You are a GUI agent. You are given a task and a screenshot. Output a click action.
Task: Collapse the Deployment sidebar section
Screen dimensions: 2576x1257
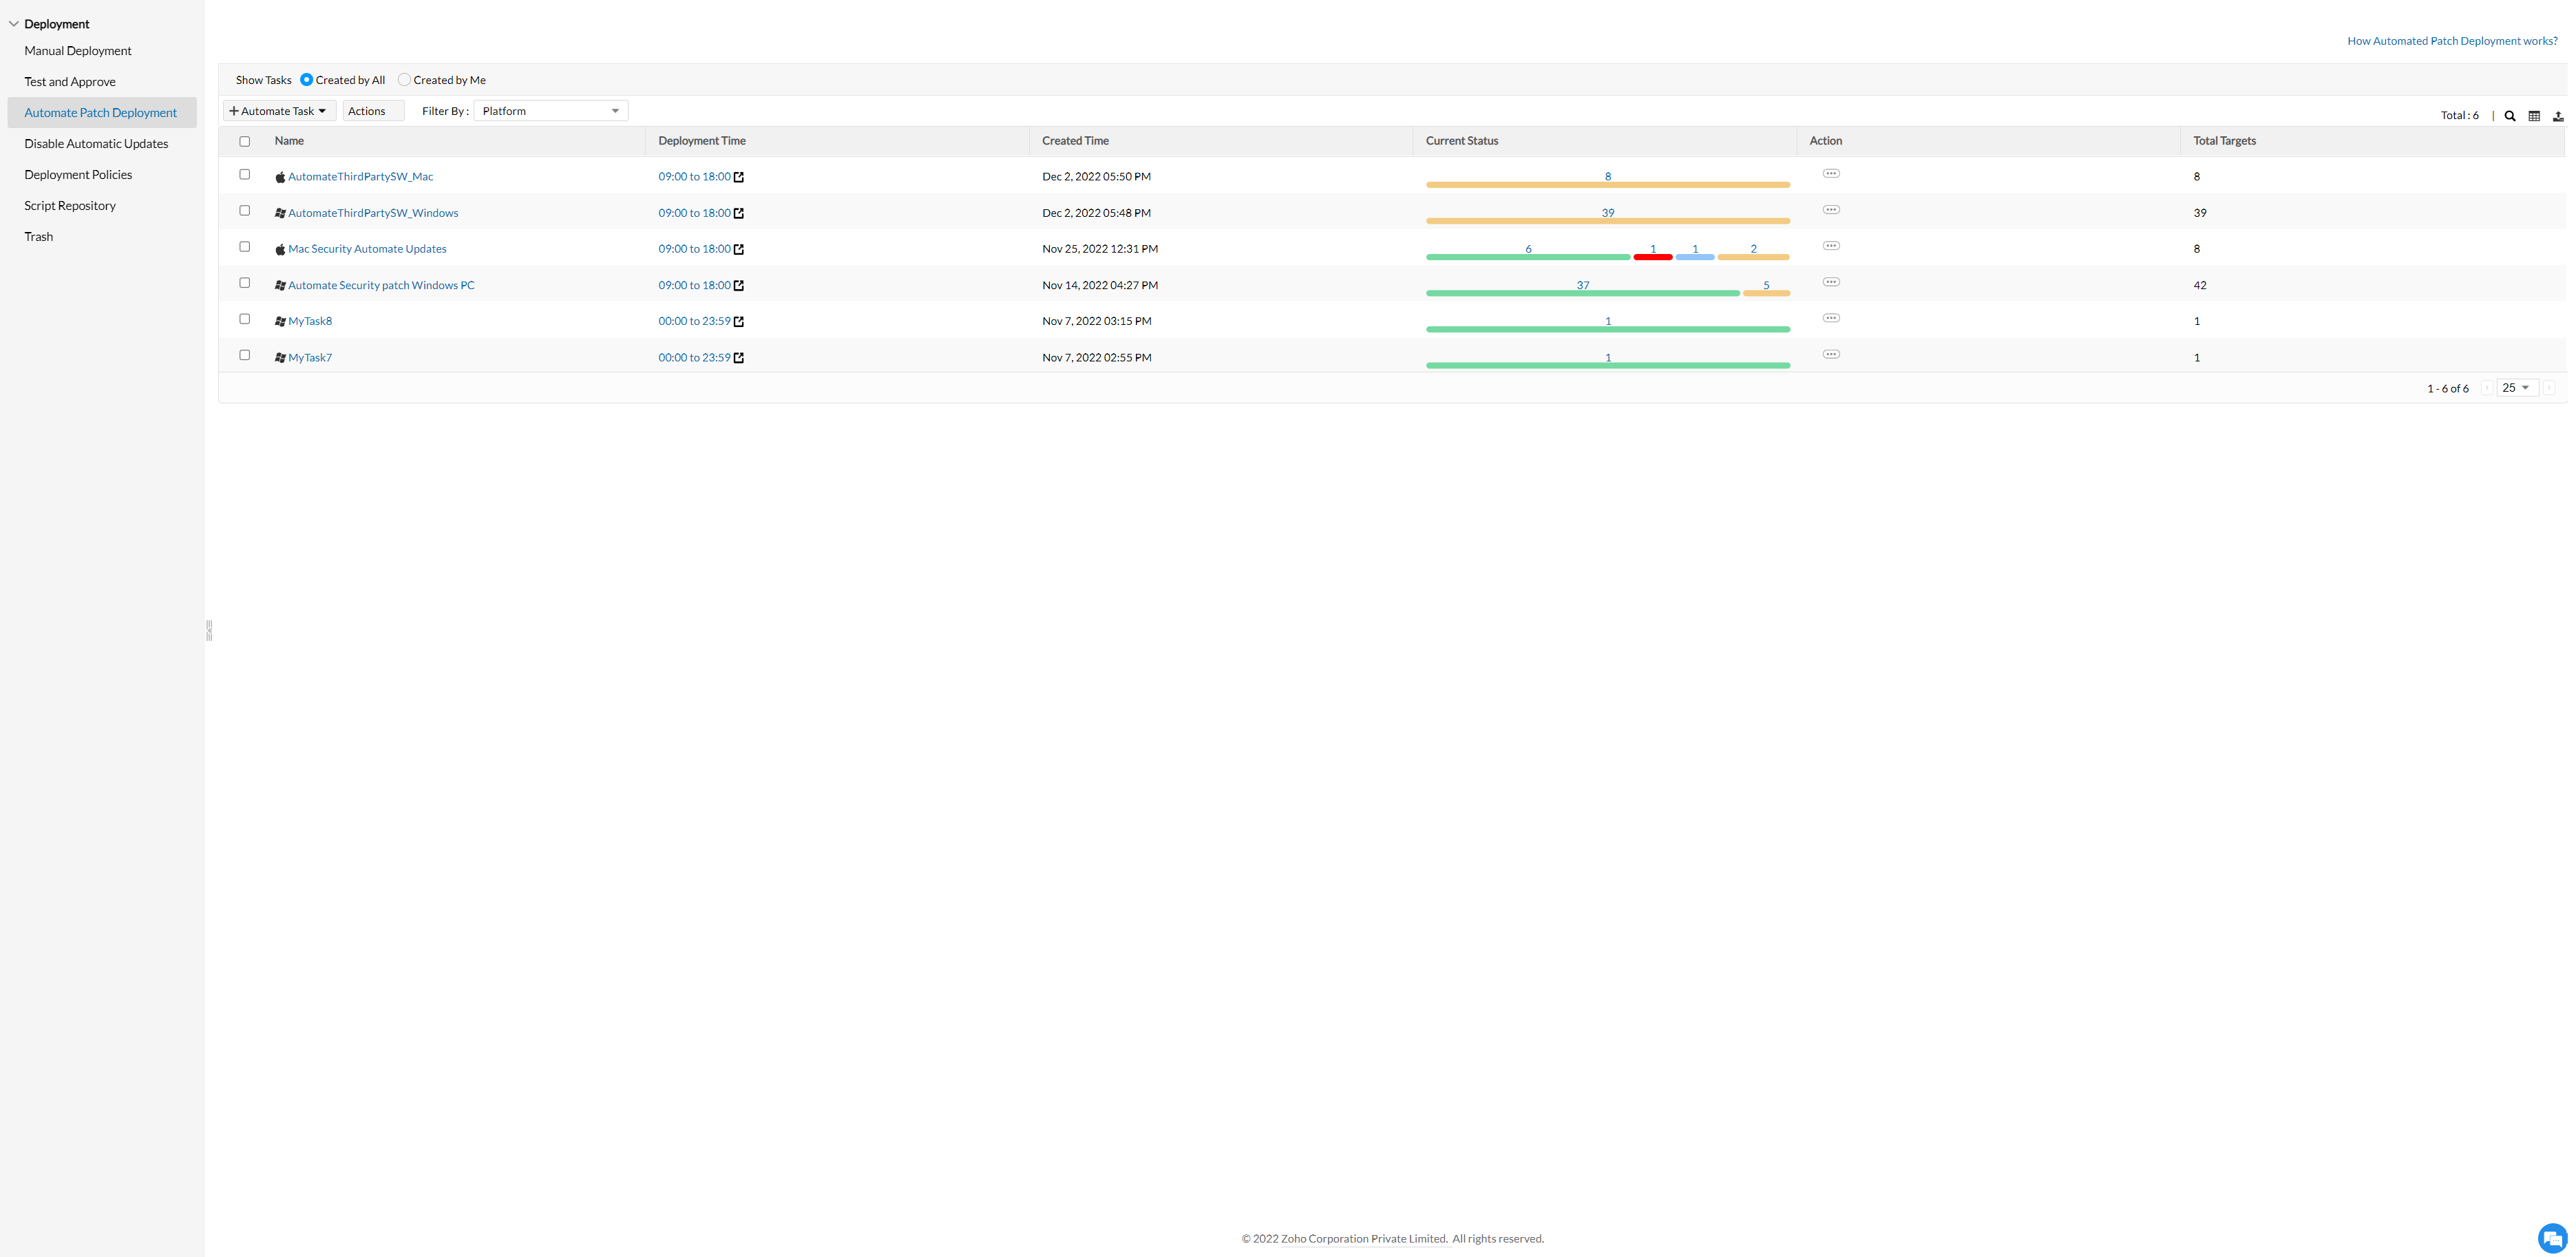coord(14,24)
